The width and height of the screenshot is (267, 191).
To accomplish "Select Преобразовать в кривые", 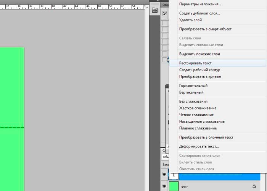I will (200, 76).
